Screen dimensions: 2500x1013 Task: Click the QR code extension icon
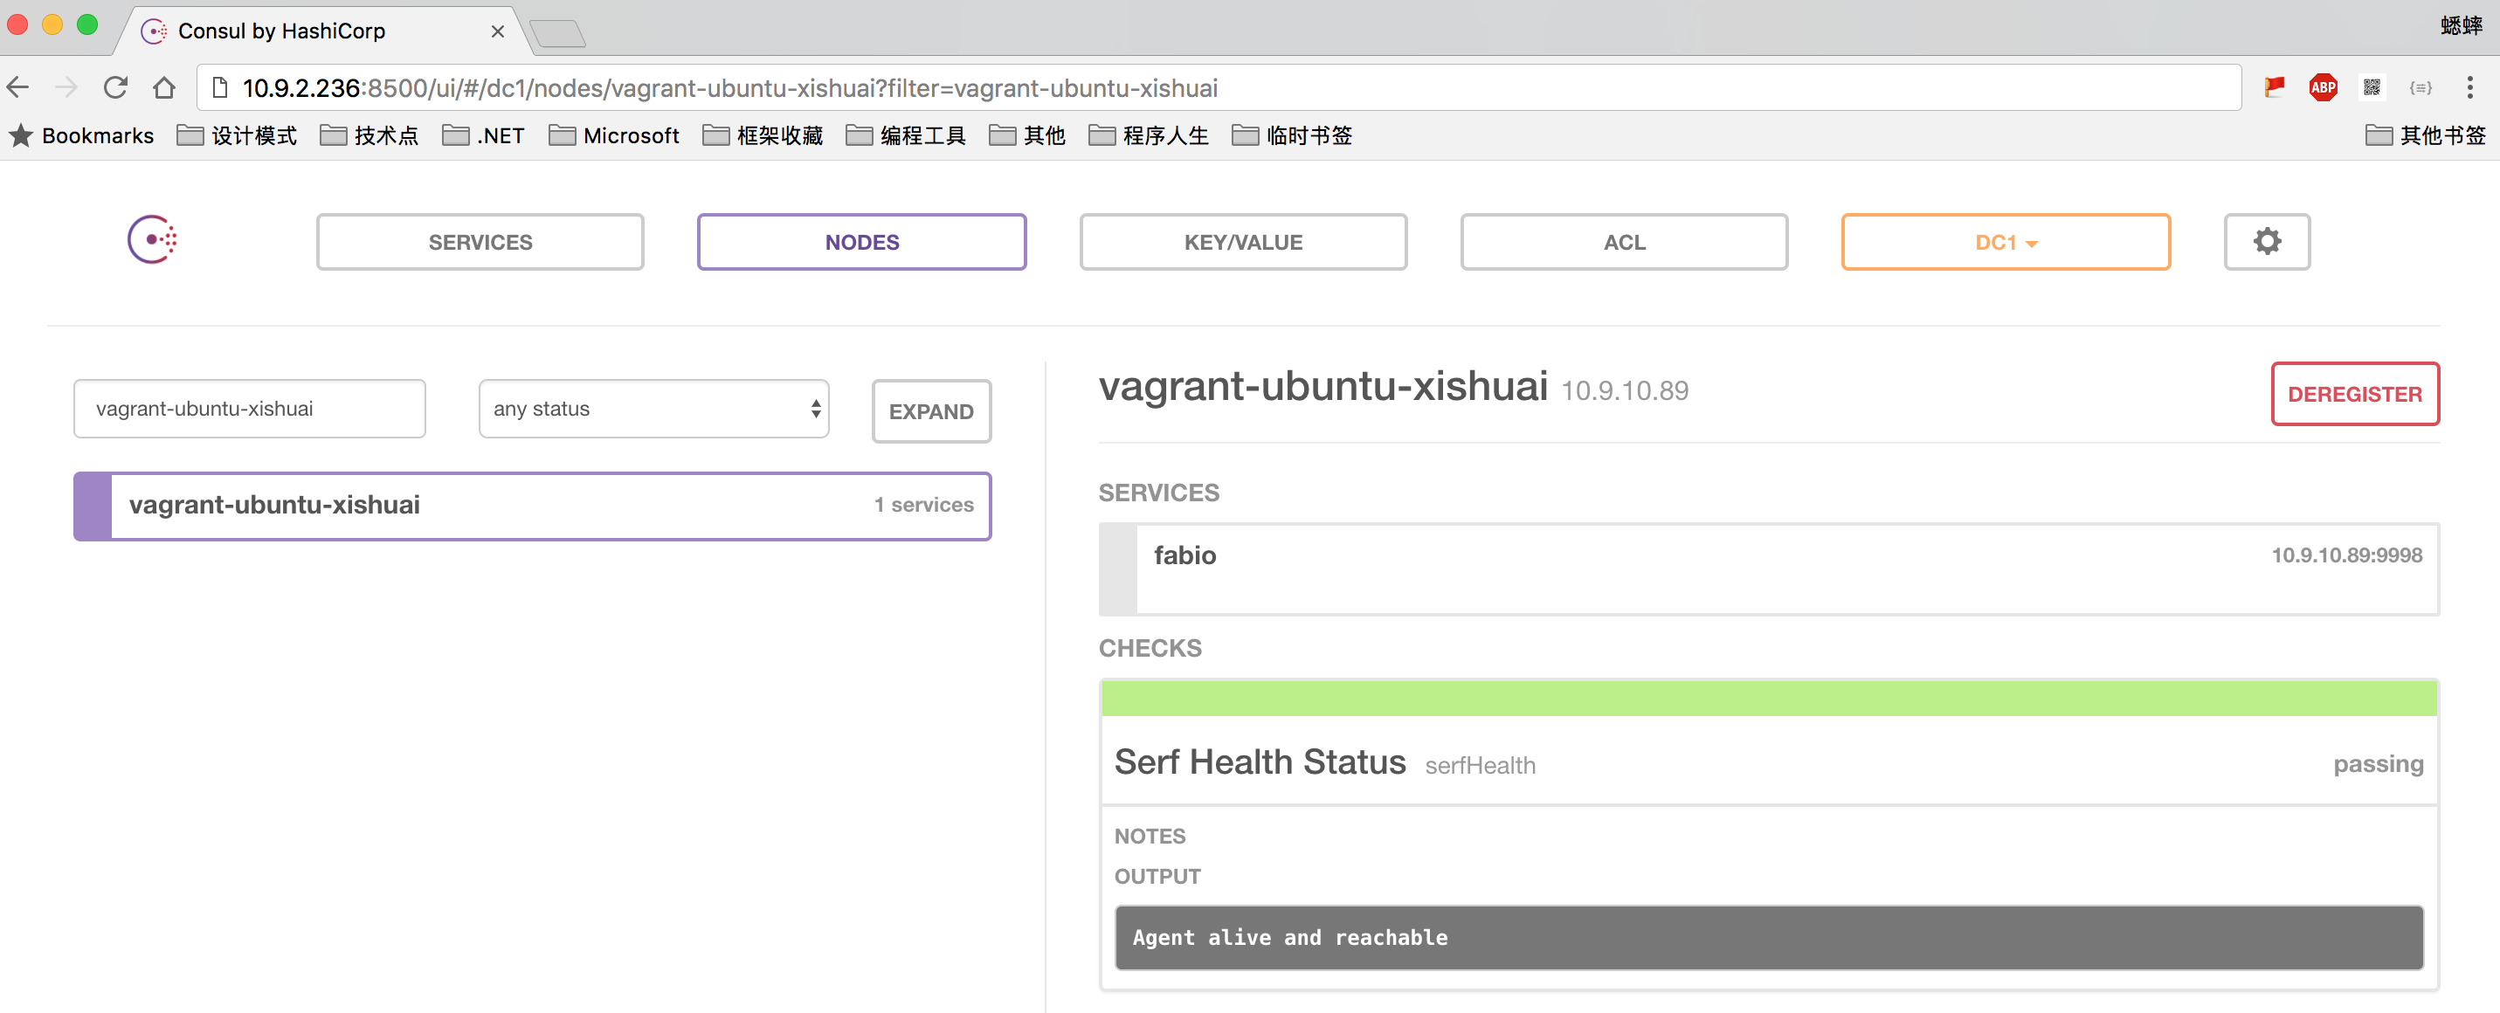pyautogui.click(x=2371, y=88)
